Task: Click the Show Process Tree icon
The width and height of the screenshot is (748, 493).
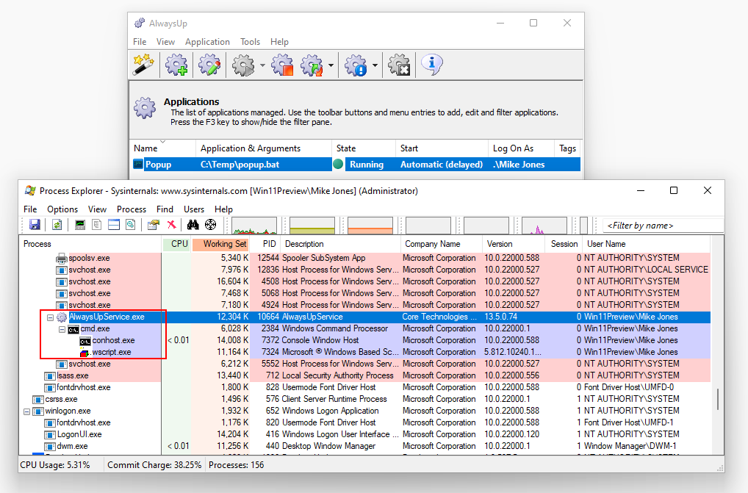Action: pyautogui.click(x=97, y=225)
